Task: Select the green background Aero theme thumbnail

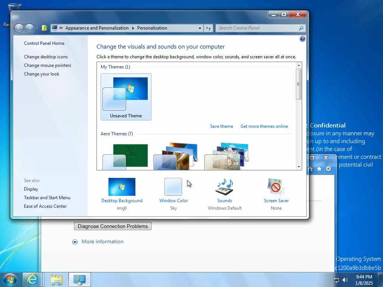Action: coord(125,157)
